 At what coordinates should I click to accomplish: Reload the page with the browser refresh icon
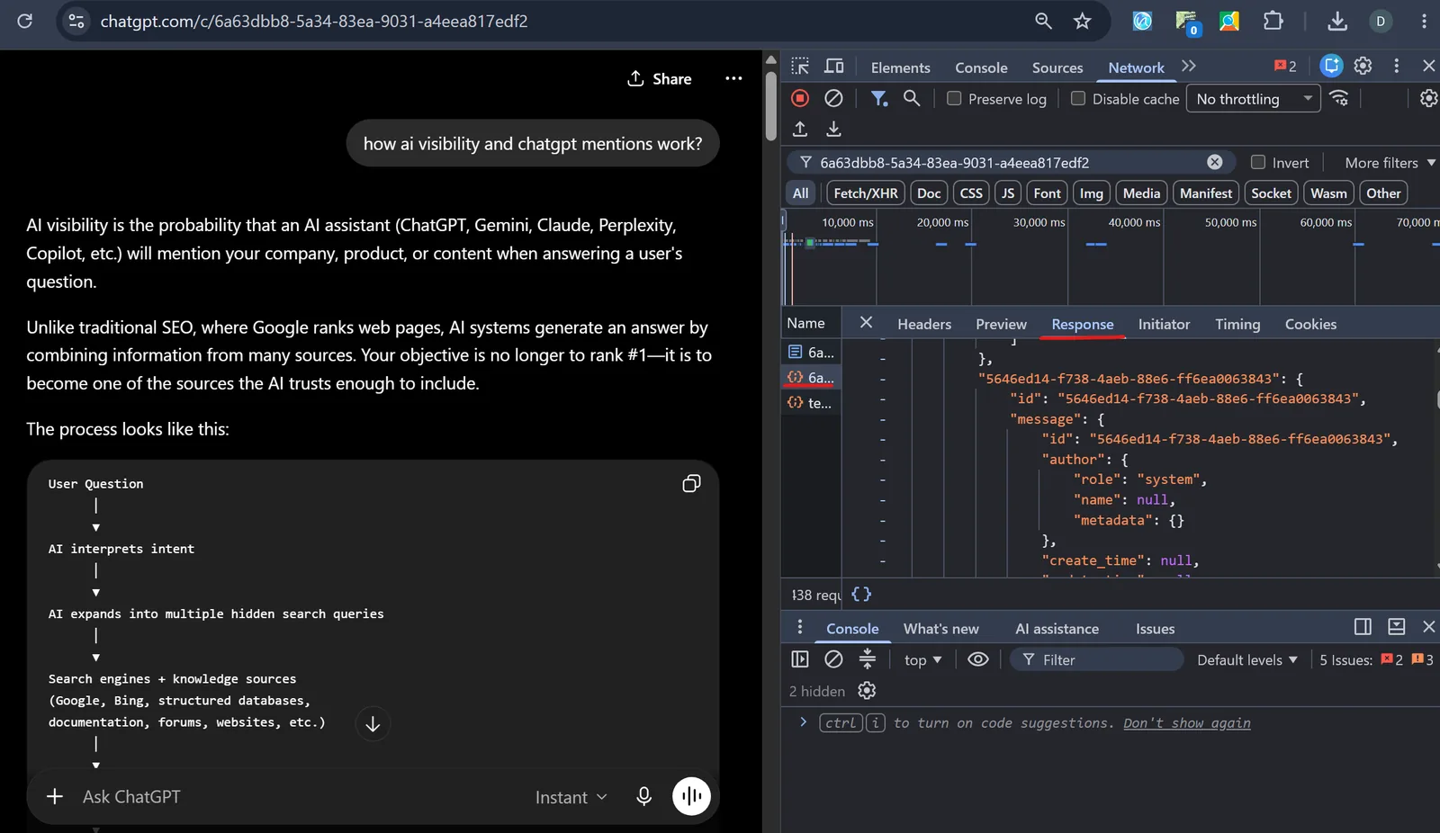pyautogui.click(x=24, y=21)
